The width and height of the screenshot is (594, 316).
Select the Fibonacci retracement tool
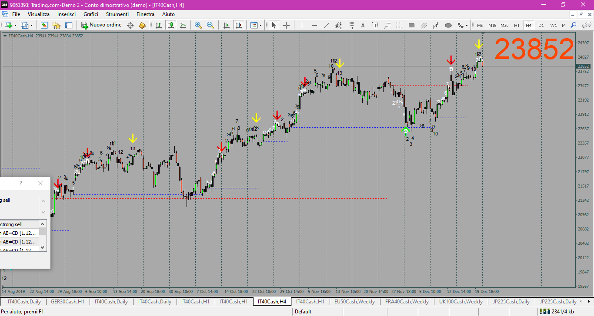(x=350, y=25)
